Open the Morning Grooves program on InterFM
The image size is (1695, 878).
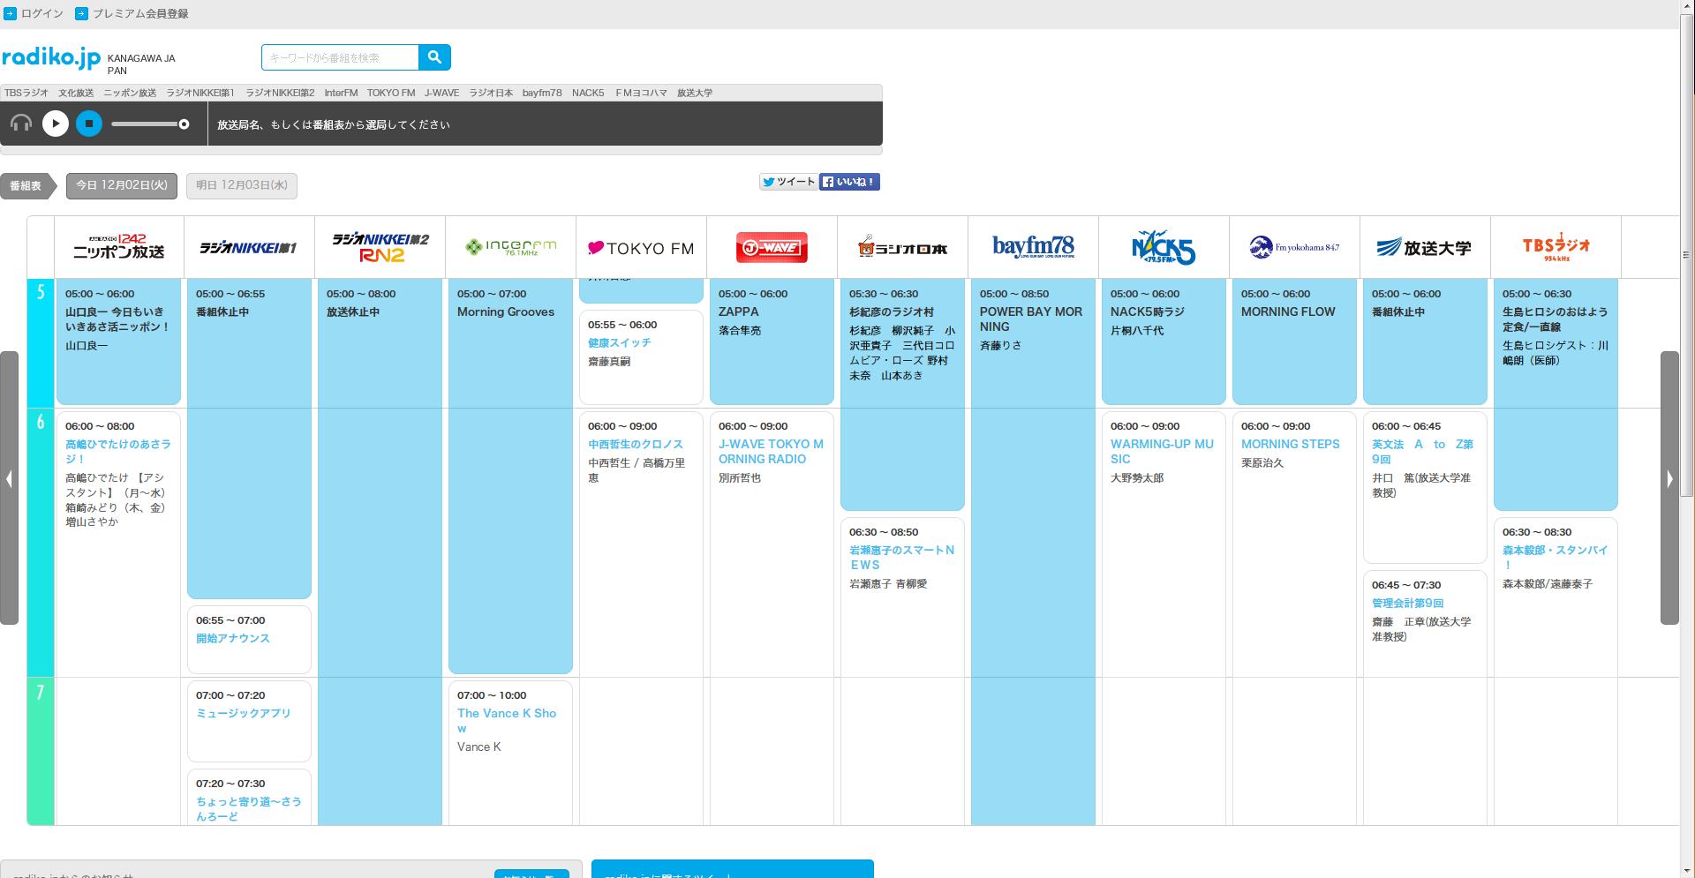[x=506, y=312]
